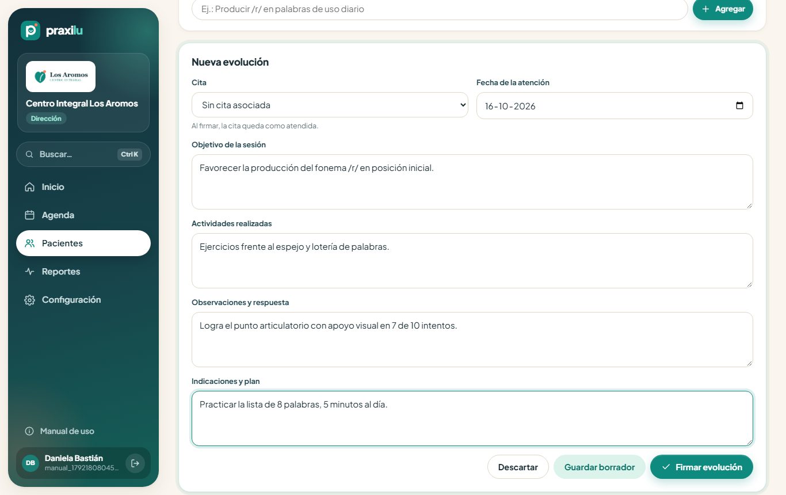Click the 'Centro Integral Los Aromos' name

82,104
